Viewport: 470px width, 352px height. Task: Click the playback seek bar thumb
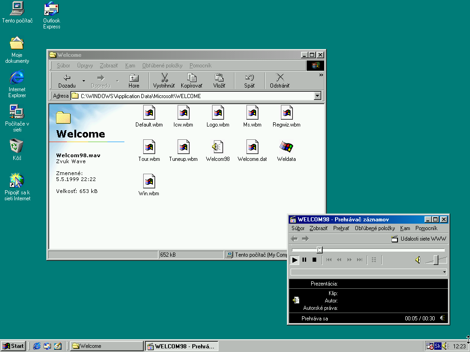click(x=319, y=250)
